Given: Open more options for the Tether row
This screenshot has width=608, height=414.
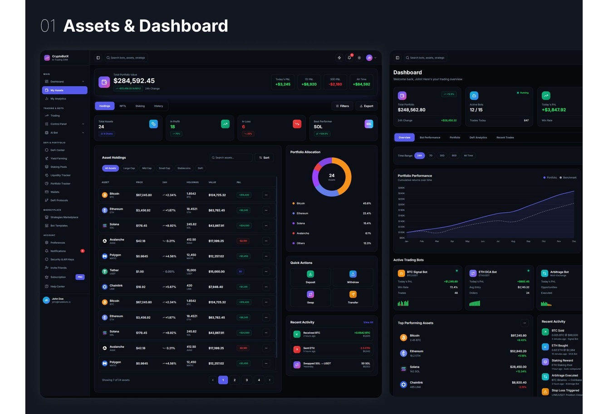Looking at the screenshot, I should click(x=266, y=272).
